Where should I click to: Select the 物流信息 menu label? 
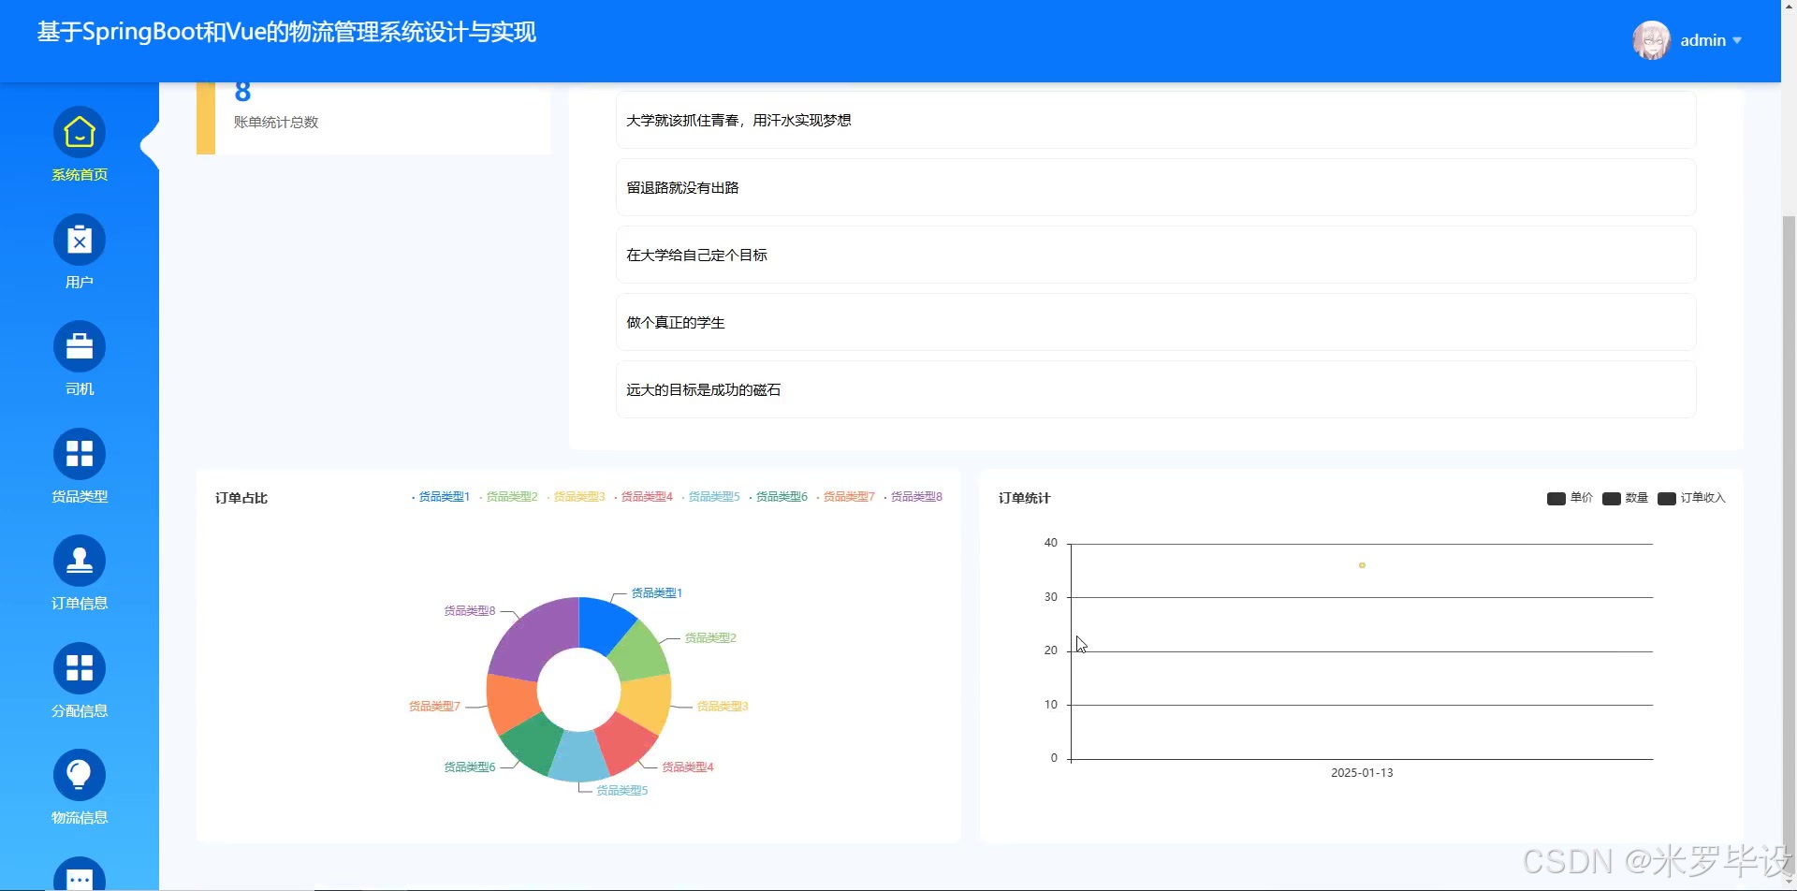(x=80, y=818)
